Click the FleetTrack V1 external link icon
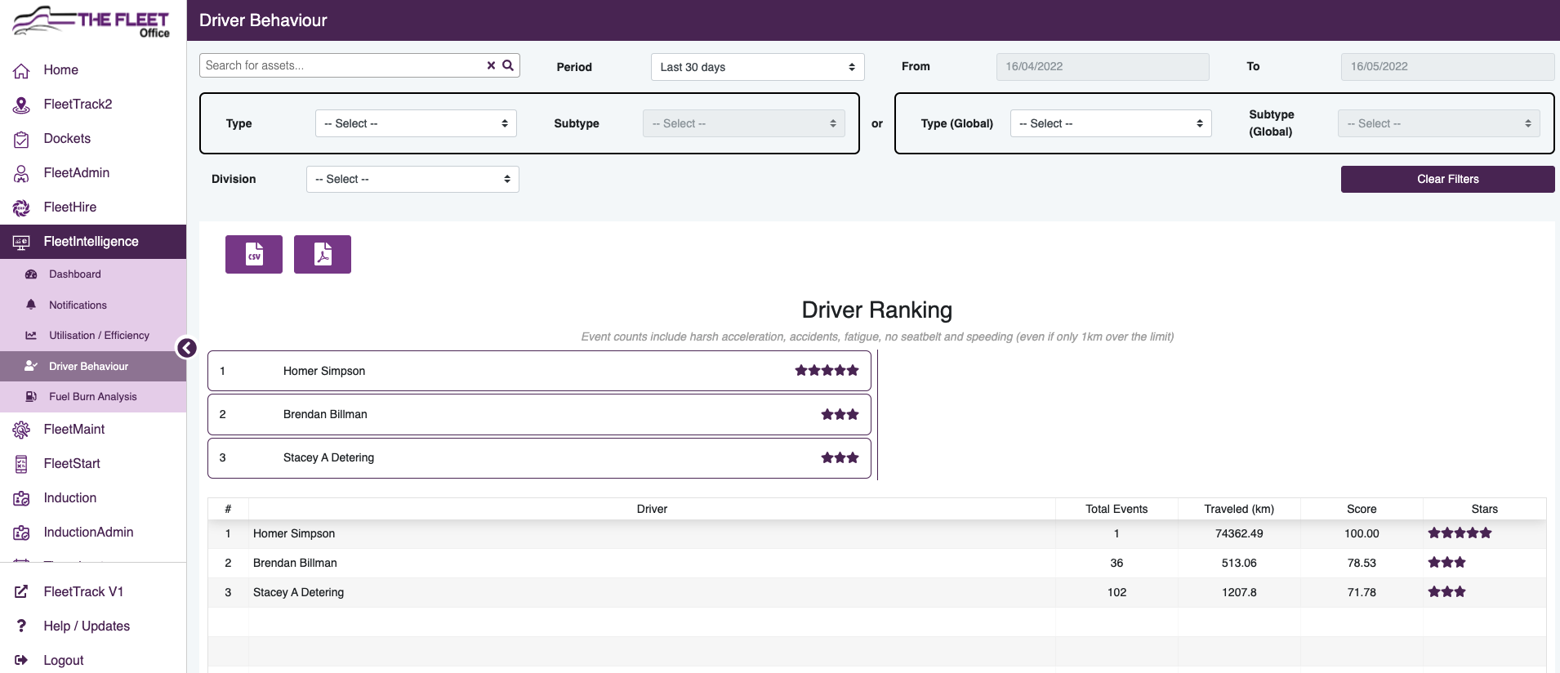This screenshot has width=1560, height=673. click(21, 591)
